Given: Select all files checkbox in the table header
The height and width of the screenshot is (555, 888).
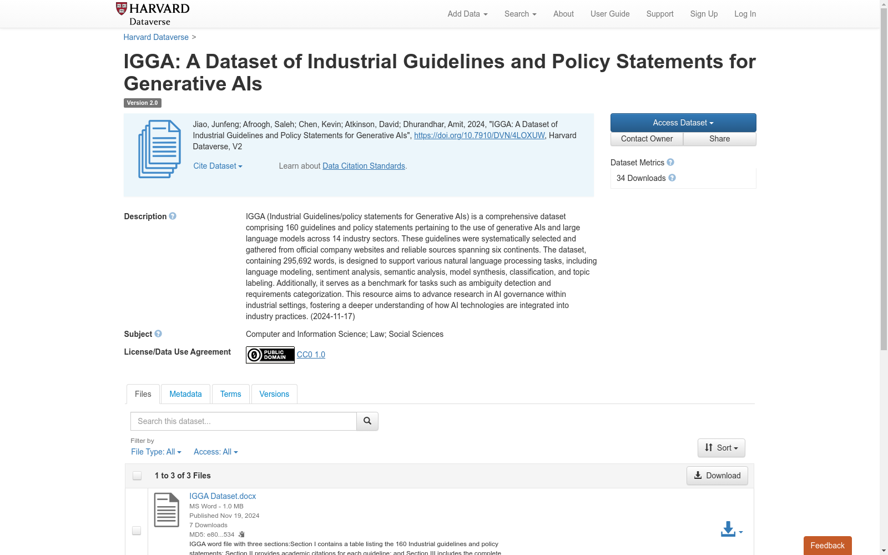Looking at the screenshot, I should point(137,476).
